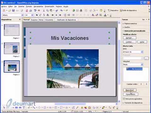Image resolution: width=151 pixels, height=113 pixels.
Task: Switch to Clasificador de diapositivas tab
Action: (66, 20)
